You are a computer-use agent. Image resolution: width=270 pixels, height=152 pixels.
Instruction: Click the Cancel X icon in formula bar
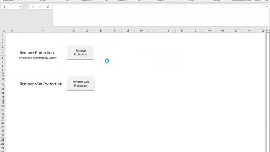[33, 7]
